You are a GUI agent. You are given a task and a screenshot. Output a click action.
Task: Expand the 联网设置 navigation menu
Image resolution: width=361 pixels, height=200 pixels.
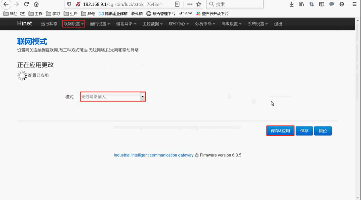[x=73, y=24]
